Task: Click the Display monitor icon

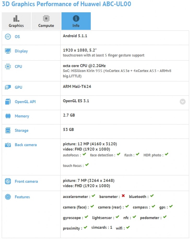Action: 8,51
